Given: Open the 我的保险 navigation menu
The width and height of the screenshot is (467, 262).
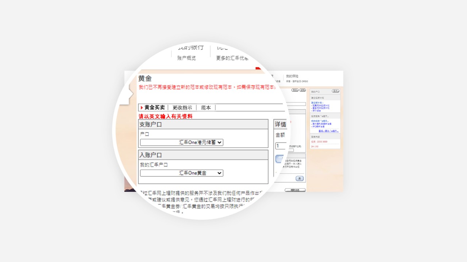Looking at the screenshot, I should (x=292, y=76).
